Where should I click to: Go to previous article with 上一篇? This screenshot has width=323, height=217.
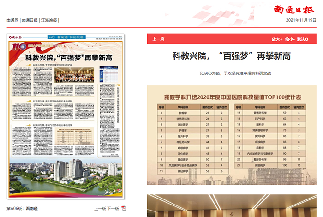tap(158, 40)
